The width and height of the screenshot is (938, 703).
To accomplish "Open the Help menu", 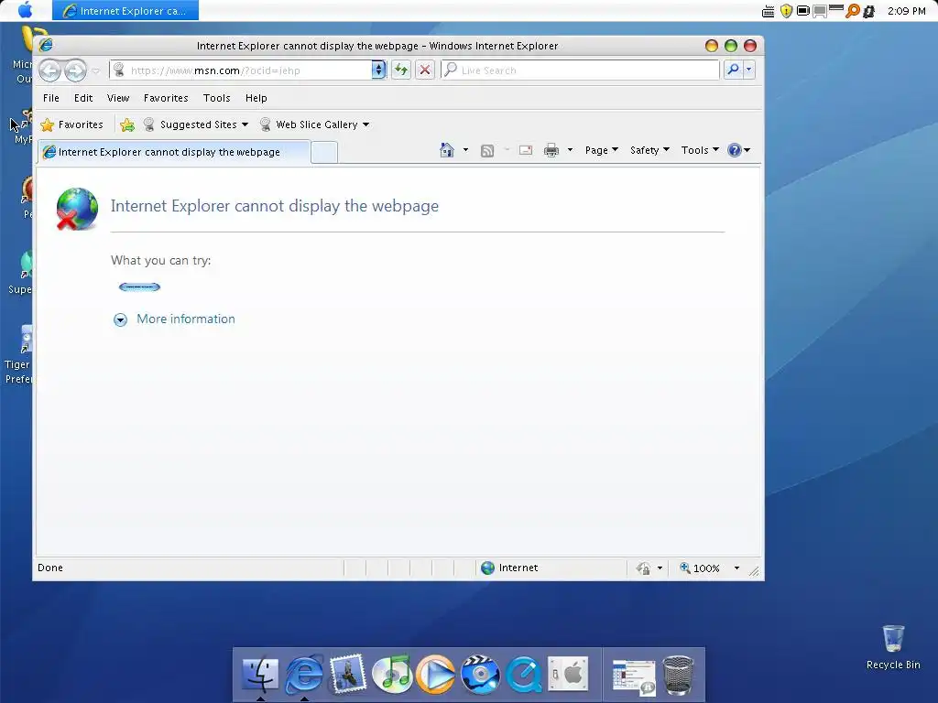I will point(256,98).
